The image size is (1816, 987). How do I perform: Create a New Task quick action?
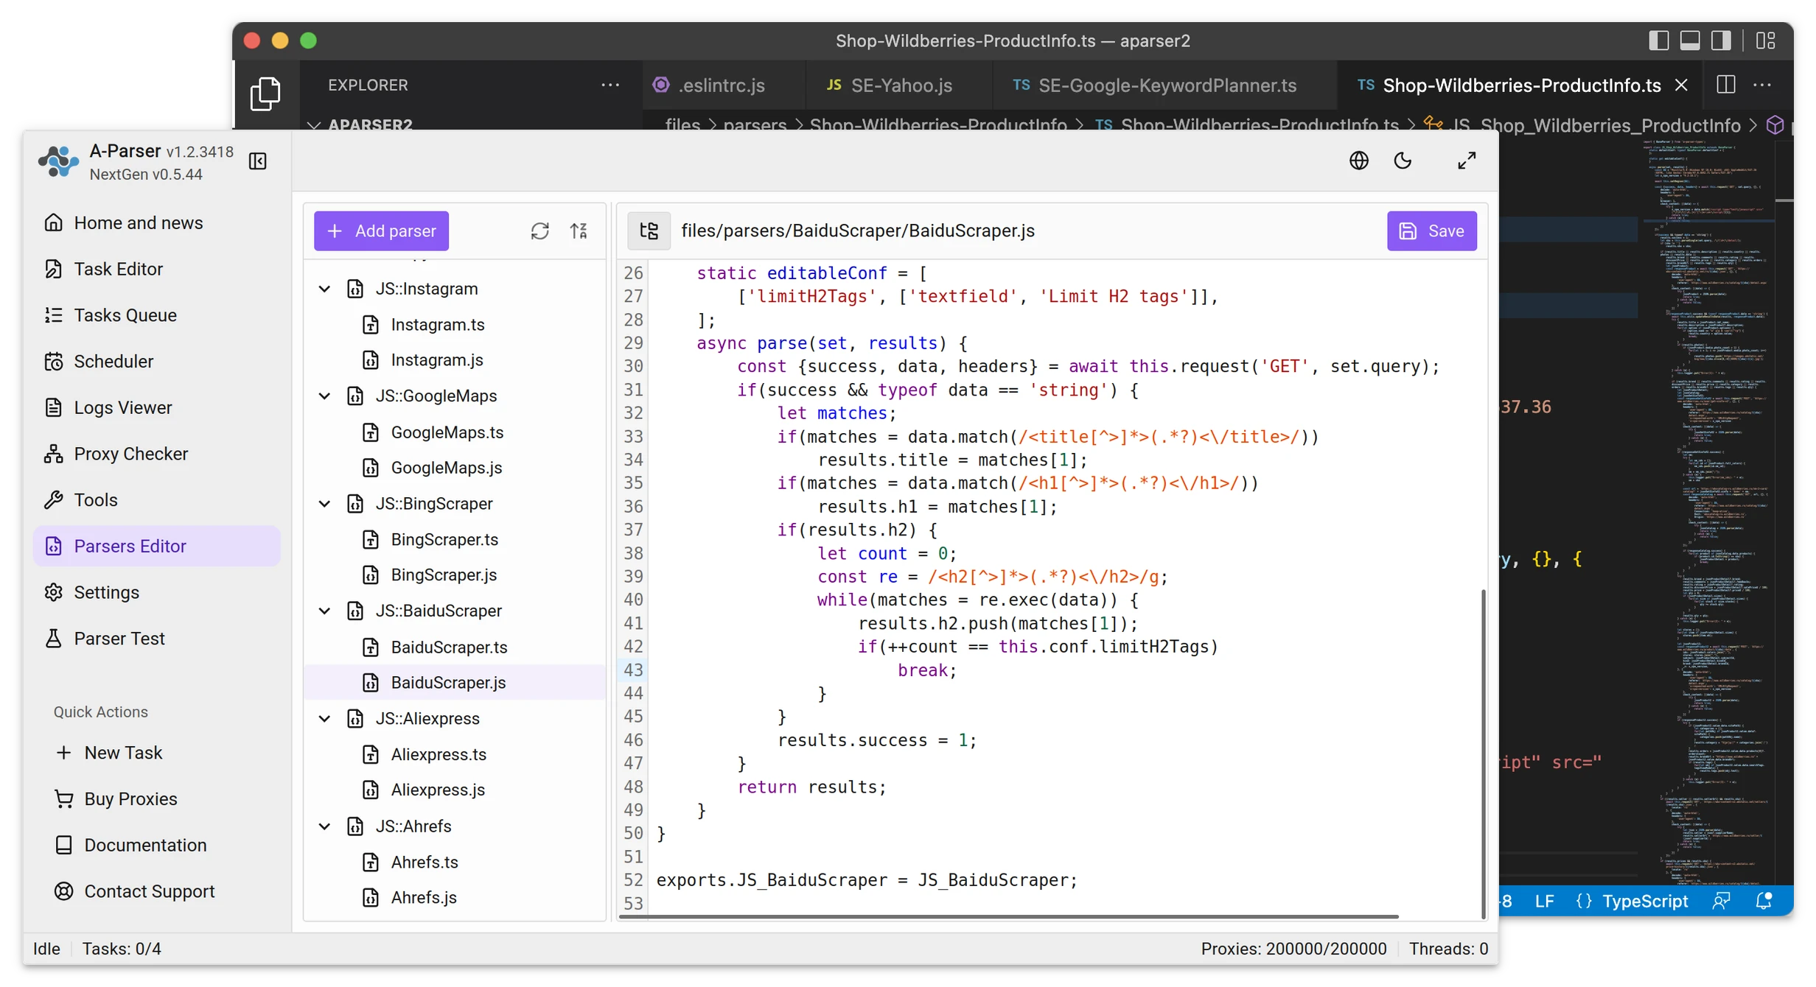[109, 753]
